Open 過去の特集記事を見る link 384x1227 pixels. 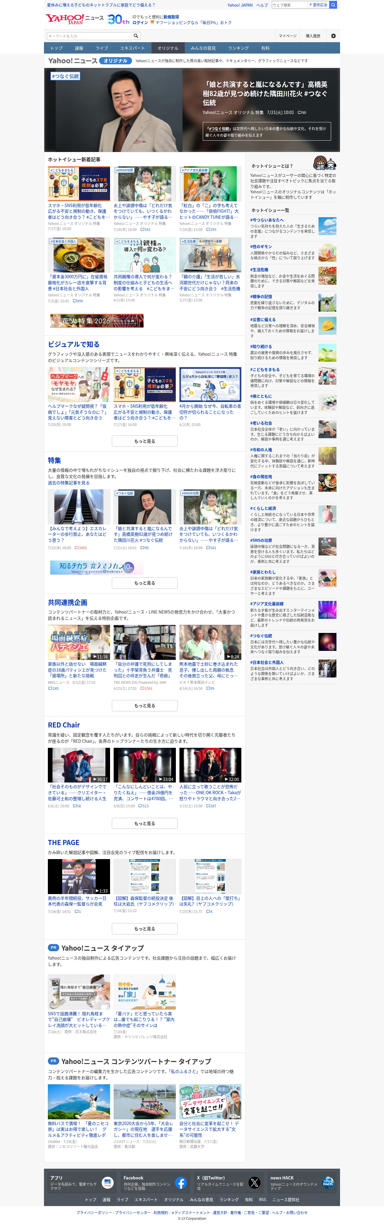68,482
